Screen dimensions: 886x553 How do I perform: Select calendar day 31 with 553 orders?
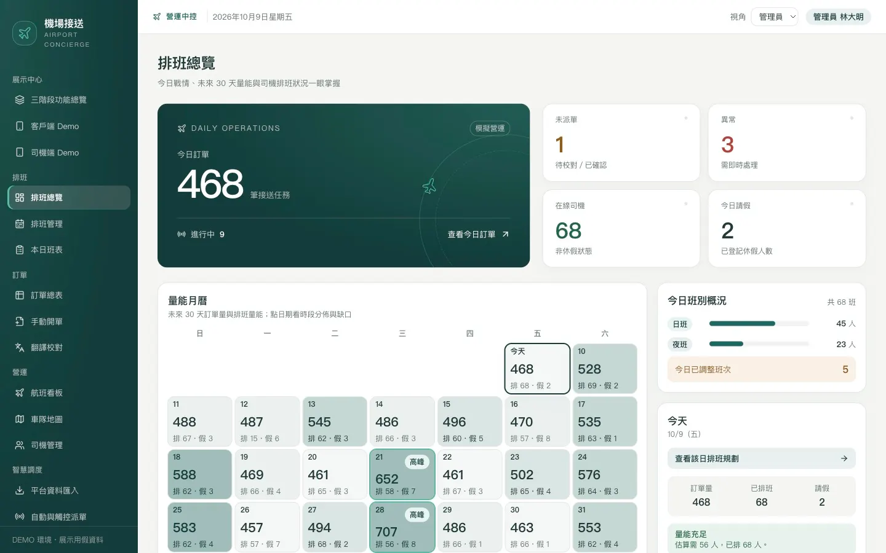605,527
